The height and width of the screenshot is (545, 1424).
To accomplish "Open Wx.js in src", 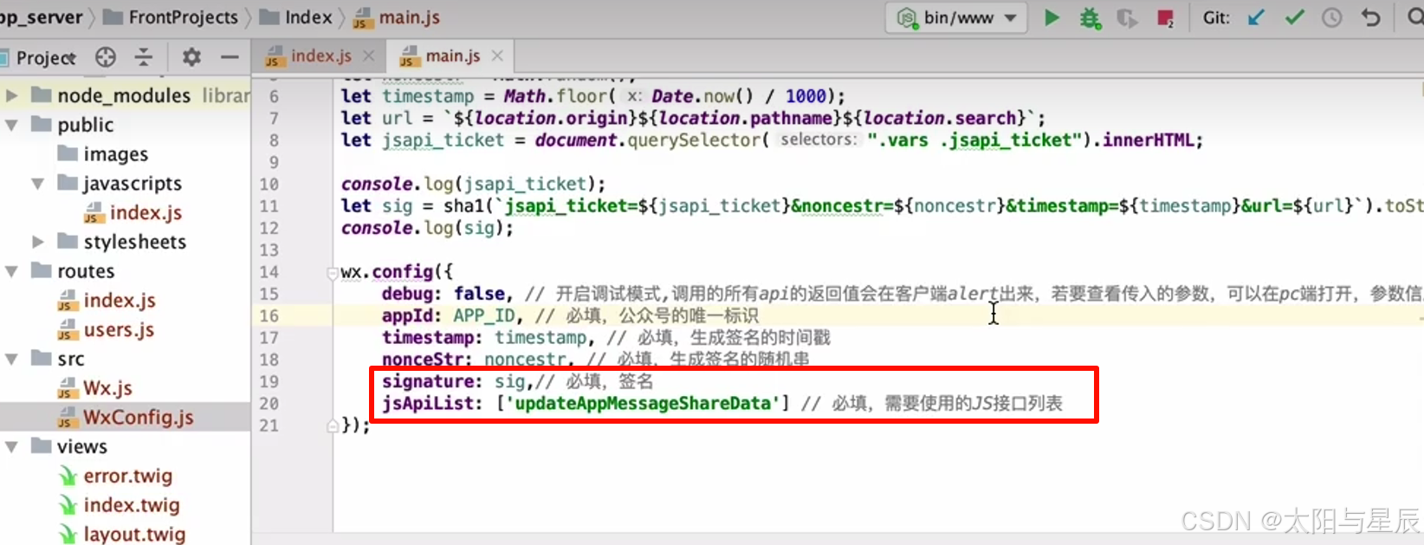I will coord(94,388).
